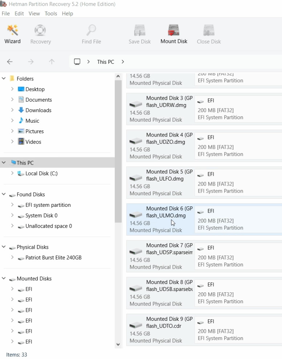
Task: Select the Documents tree item
Action: tap(39, 100)
